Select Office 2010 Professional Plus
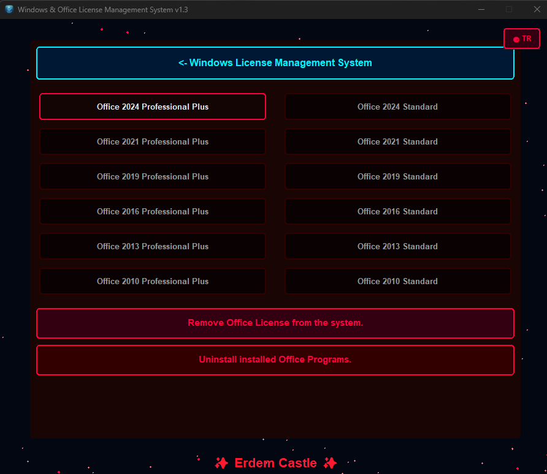Screen dimensions: 547x474 click(153, 281)
